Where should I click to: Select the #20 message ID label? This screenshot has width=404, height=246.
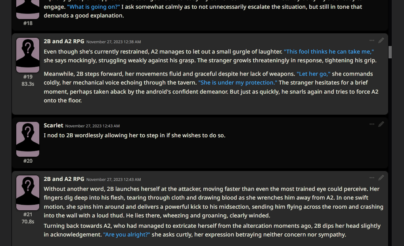pyautogui.click(x=28, y=161)
